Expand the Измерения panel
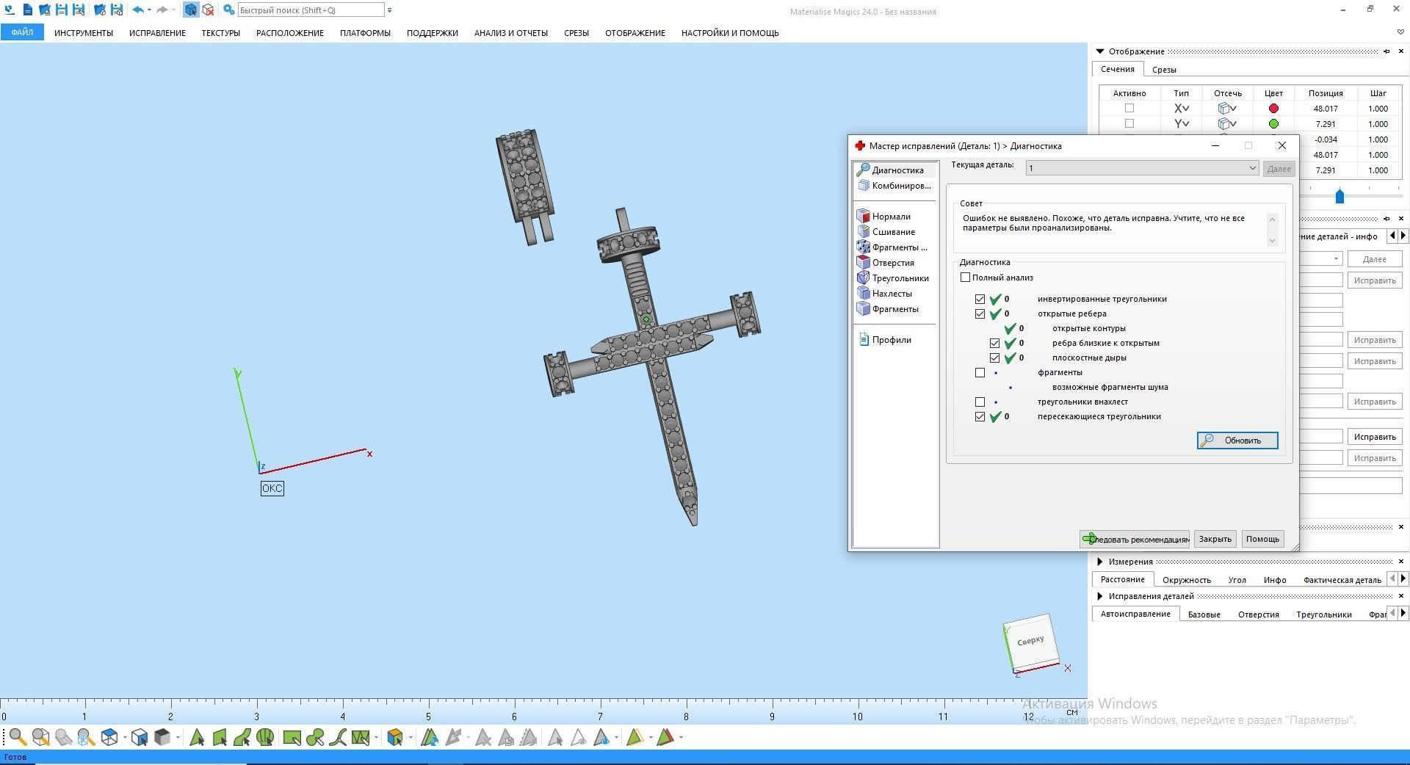This screenshot has width=1410, height=765. [x=1100, y=562]
